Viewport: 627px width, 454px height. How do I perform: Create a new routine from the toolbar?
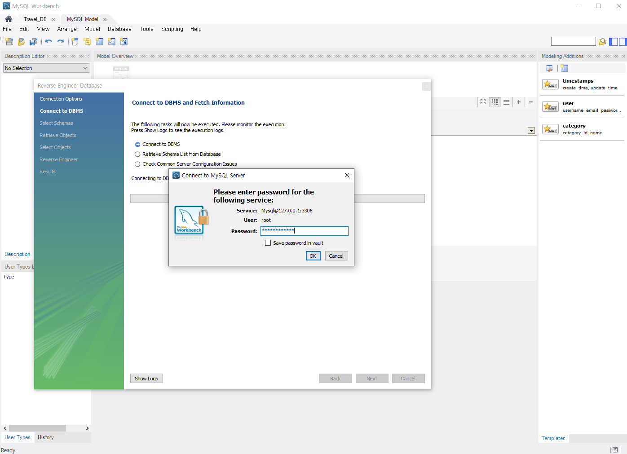(x=124, y=42)
